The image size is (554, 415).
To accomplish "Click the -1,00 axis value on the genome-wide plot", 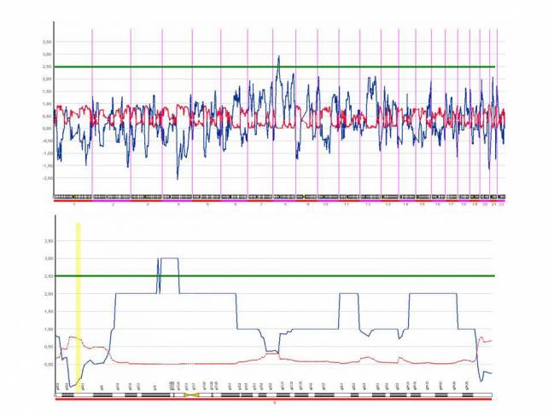I will point(47,153).
